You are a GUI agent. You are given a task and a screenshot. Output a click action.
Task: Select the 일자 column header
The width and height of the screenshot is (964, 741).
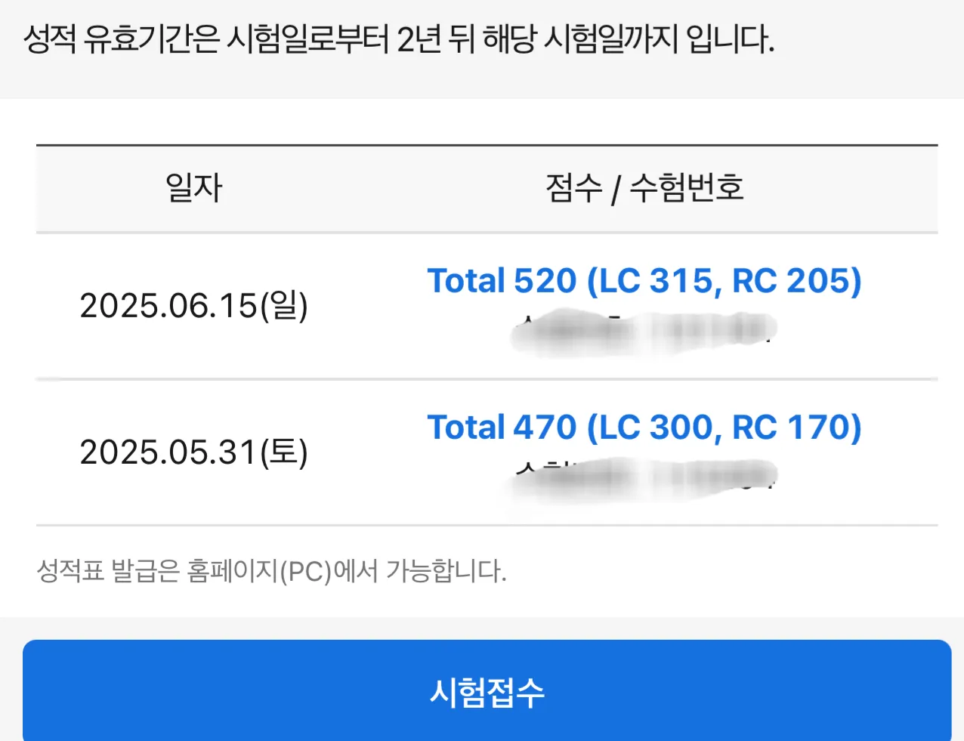[x=193, y=189]
